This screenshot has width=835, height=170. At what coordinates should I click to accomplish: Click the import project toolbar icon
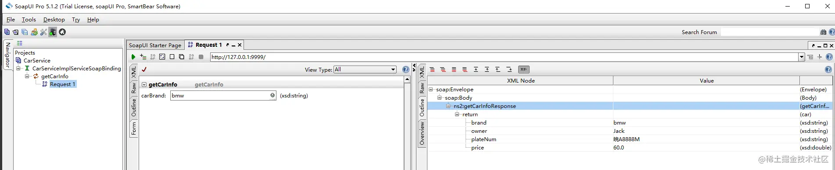15,32
